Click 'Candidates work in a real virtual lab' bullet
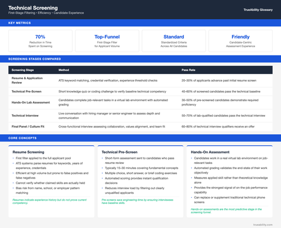 click(231, 161)
